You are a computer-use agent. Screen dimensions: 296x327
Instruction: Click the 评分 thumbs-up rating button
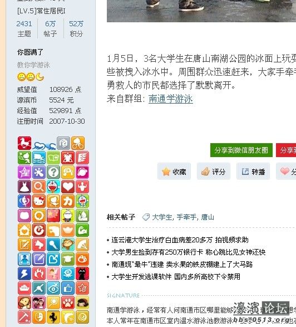(214, 172)
